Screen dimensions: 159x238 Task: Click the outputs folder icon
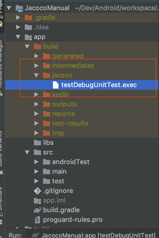coord(47,104)
